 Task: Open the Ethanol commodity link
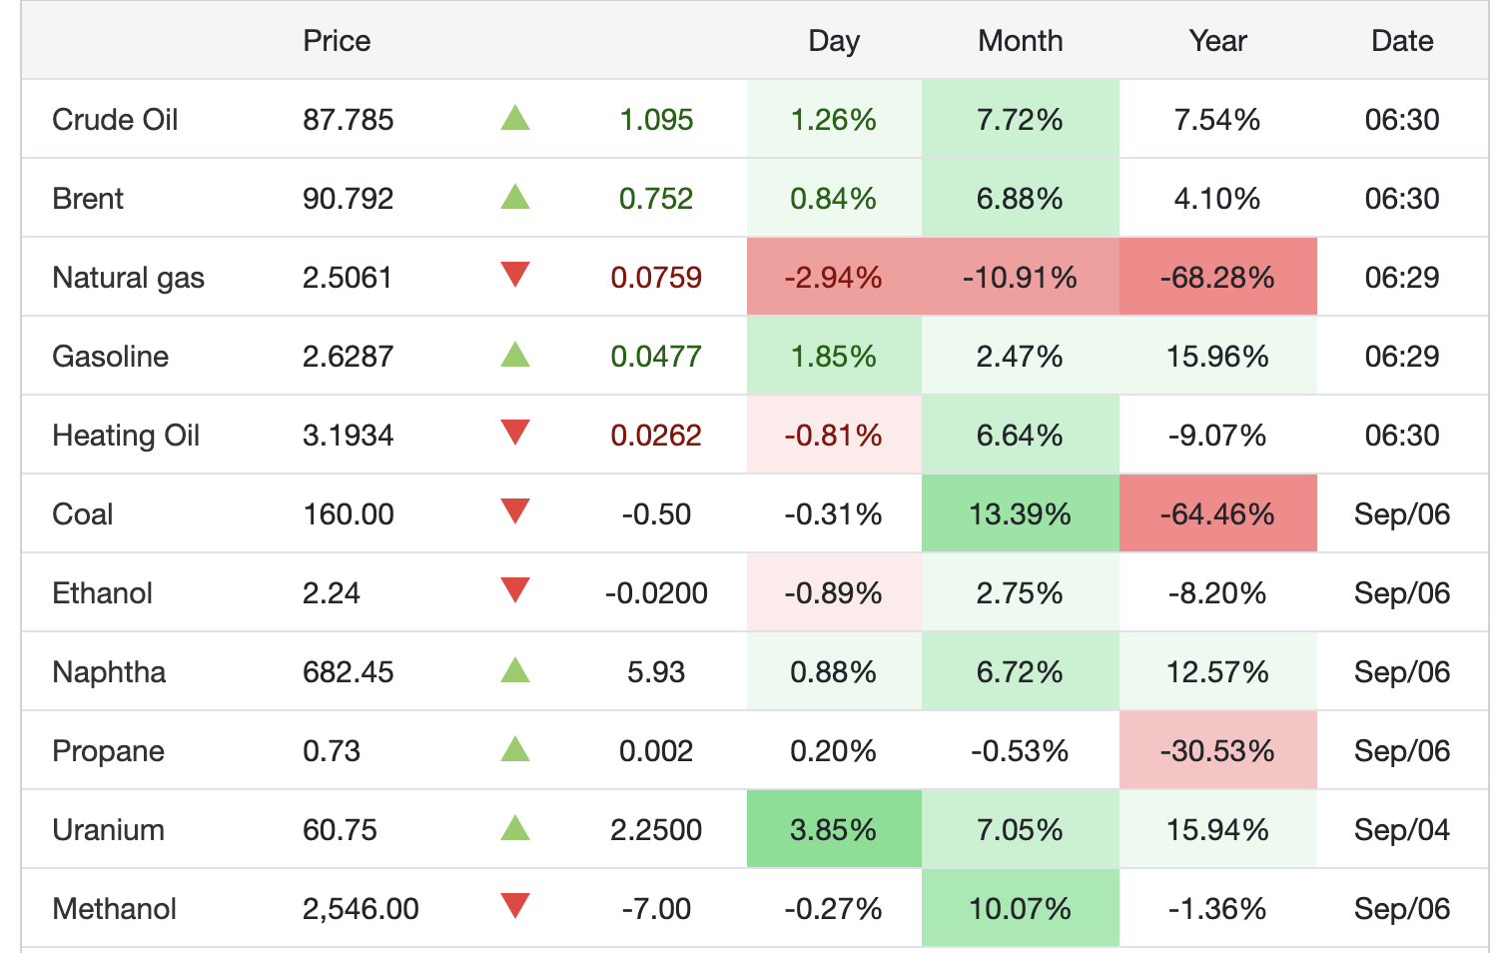(x=102, y=593)
